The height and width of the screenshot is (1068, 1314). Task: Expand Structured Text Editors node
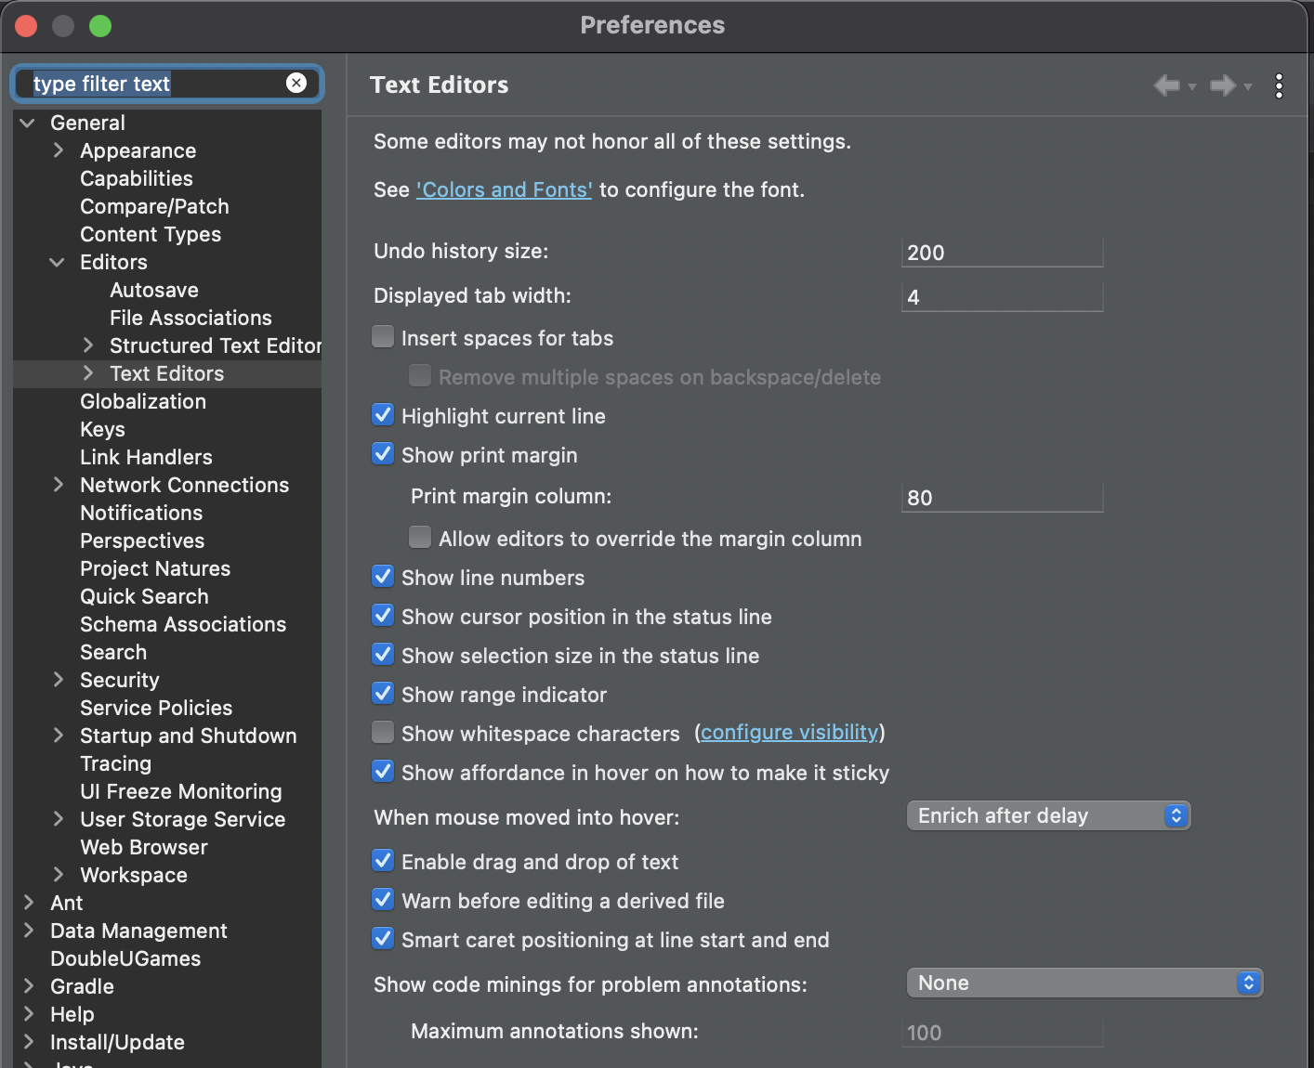pyautogui.click(x=88, y=345)
